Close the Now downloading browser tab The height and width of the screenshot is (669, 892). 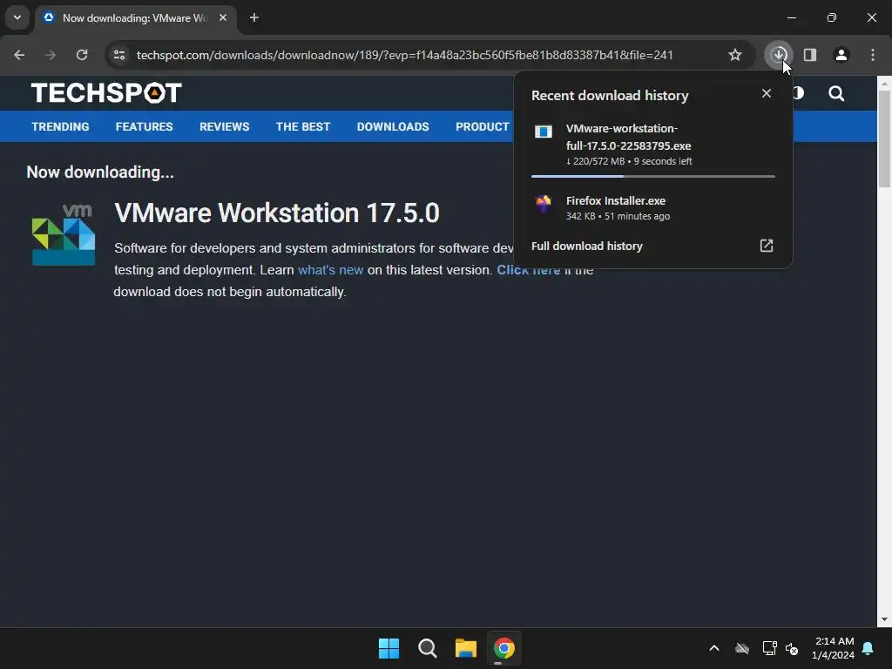coord(223,17)
